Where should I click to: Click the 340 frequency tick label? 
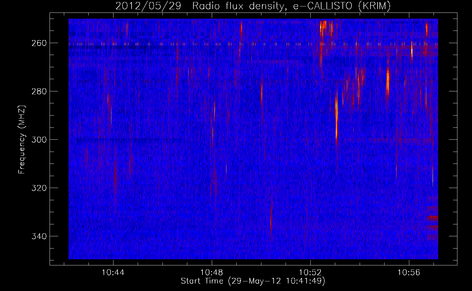[39, 236]
